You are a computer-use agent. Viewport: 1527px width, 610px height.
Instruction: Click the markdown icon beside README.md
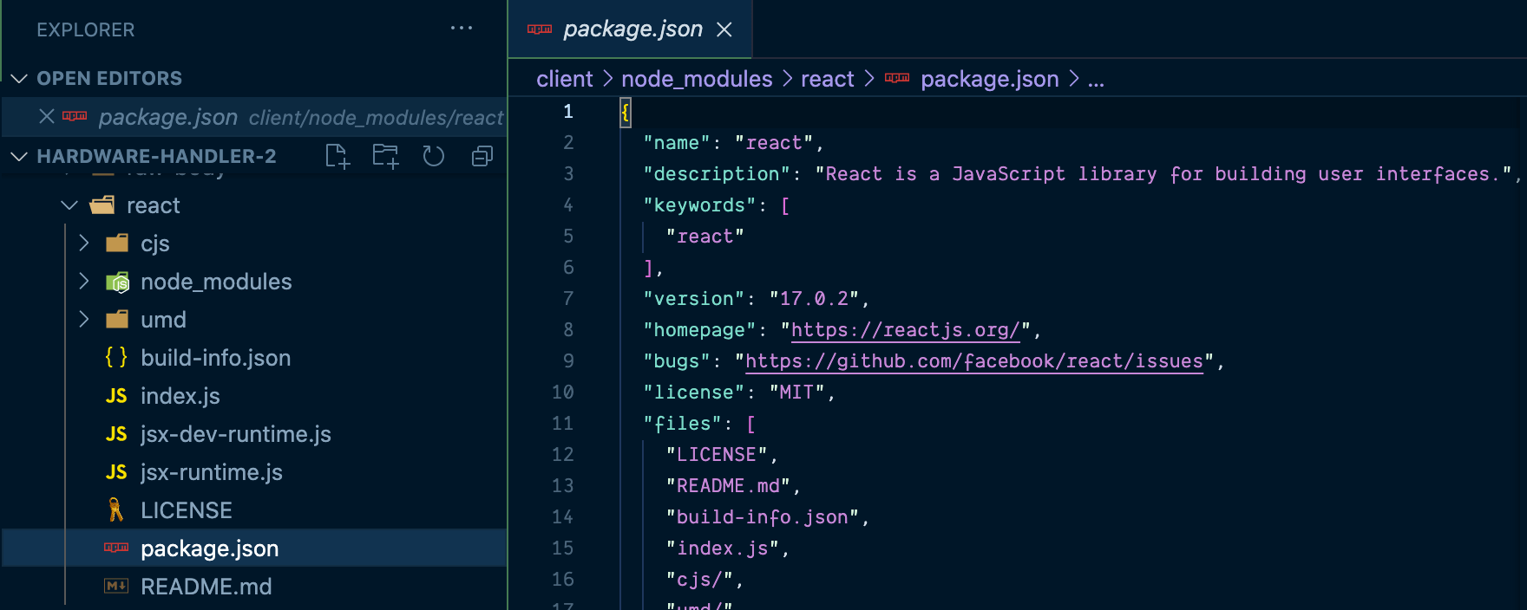click(x=116, y=587)
